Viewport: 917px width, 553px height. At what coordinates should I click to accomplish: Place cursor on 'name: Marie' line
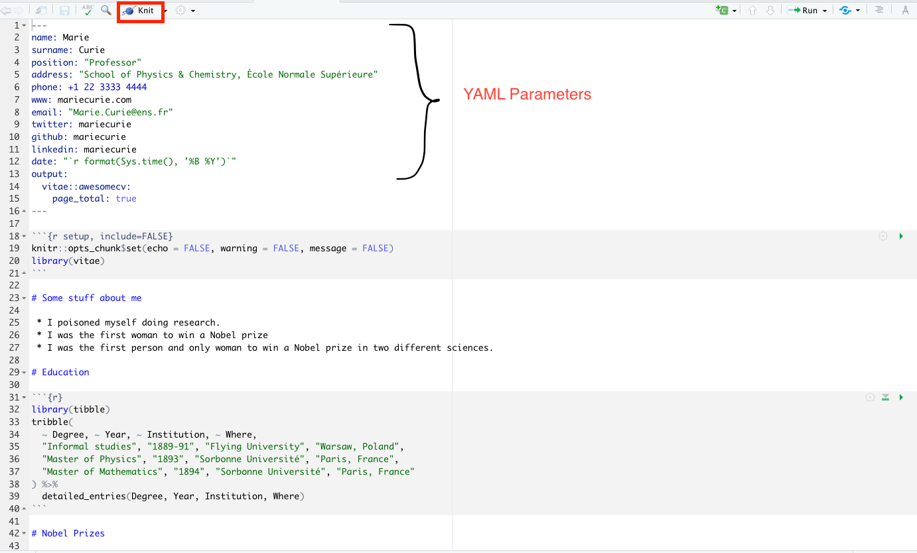60,38
